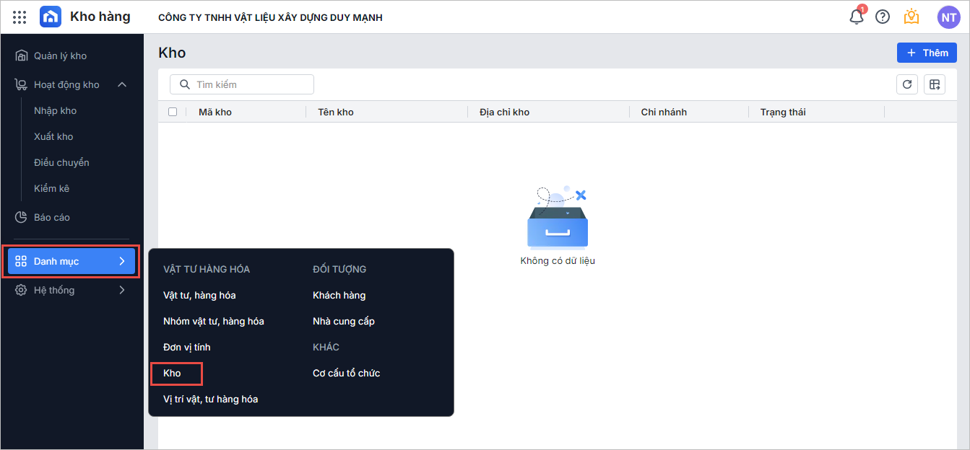Image resolution: width=970 pixels, height=450 pixels.
Task: Click the Kho hàng home logo icon
Action: point(51,17)
